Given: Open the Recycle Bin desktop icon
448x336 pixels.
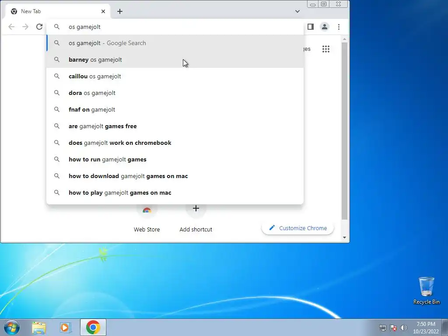Looking at the screenshot, I should click(x=426, y=290).
